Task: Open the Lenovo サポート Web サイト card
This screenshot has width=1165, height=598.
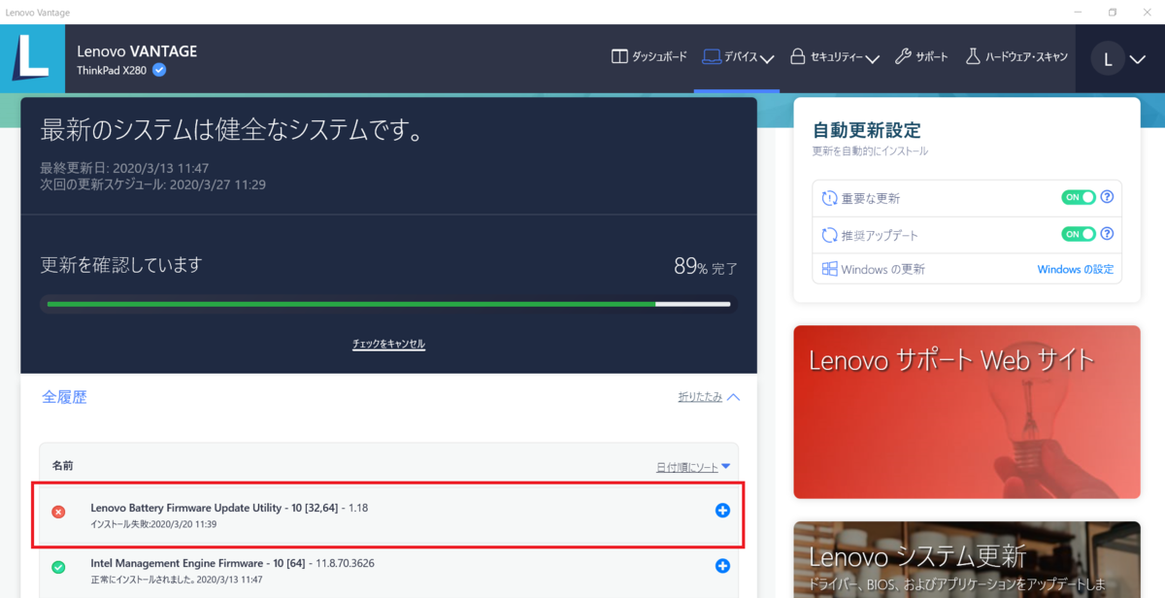Action: [x=966, y=412]
